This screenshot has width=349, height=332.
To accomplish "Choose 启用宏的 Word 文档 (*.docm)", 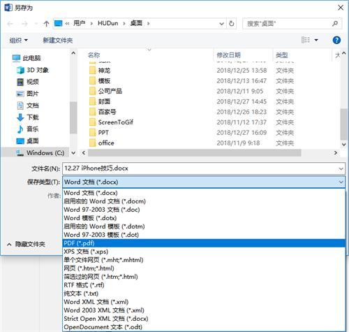I will (x=204, y=201).
